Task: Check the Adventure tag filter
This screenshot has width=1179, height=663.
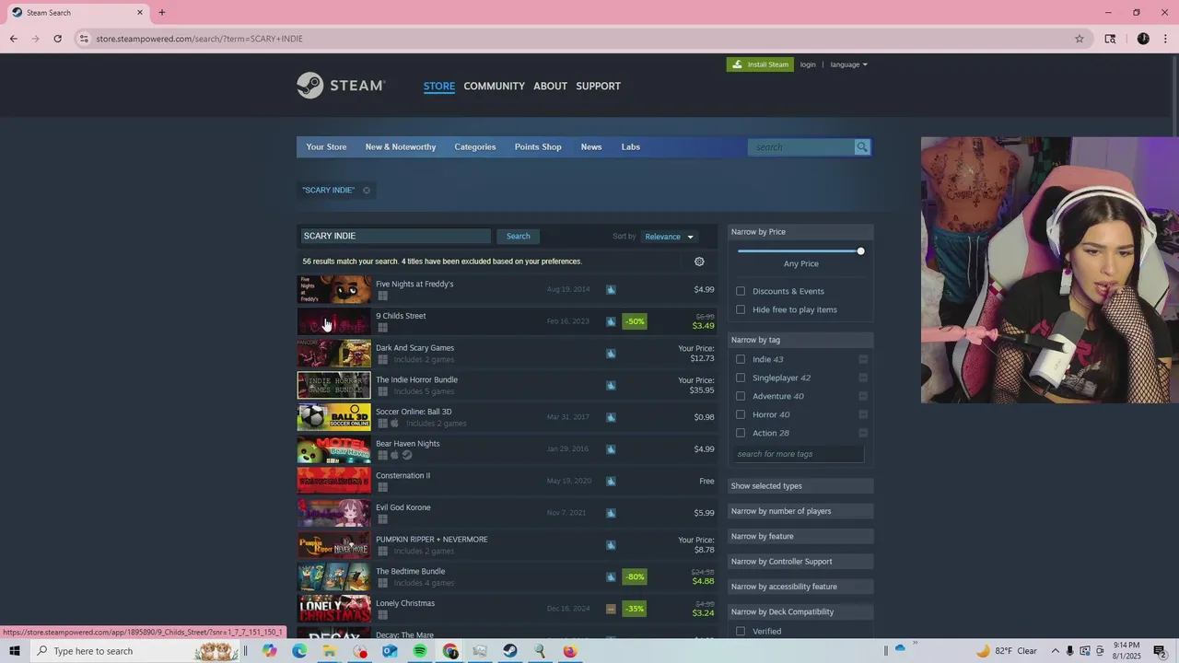Action: click(741, 396)
